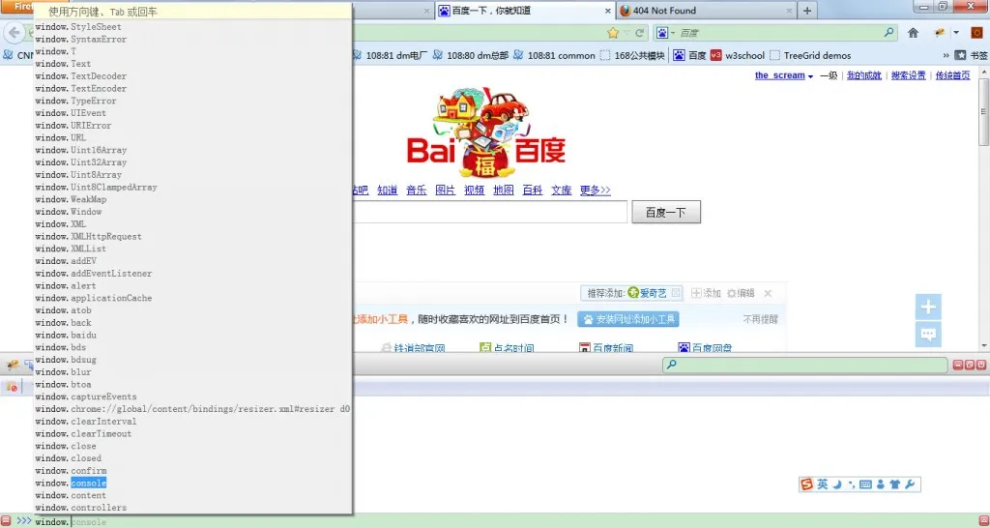Screen dimensions: 990x528
Task: Toggle Sogou 英 Chinese/English mode
Action: click(x=822, y=484)
